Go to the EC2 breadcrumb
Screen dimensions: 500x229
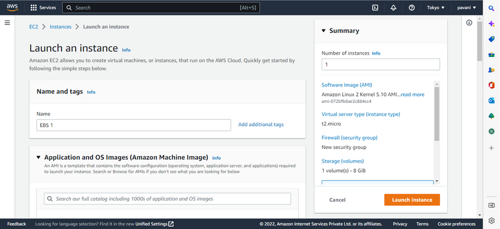point(34,27)
